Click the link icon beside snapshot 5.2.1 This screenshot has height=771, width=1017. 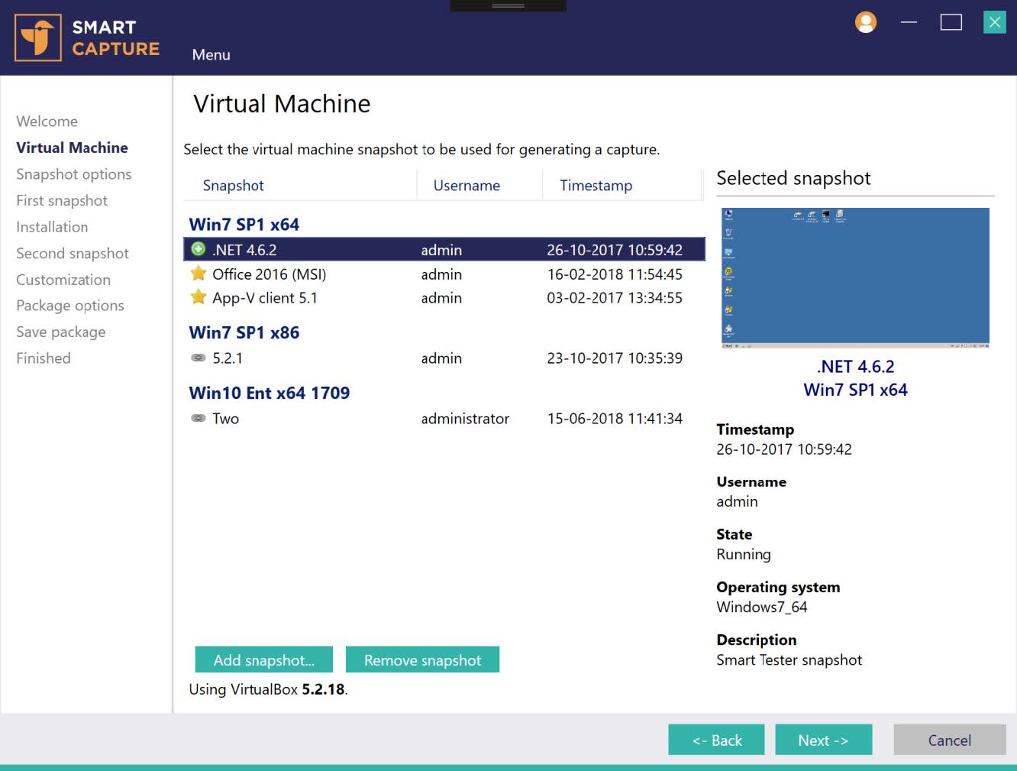(x=199, y=358)
